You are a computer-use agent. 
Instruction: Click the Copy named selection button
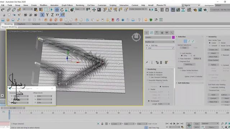point(184,48)
